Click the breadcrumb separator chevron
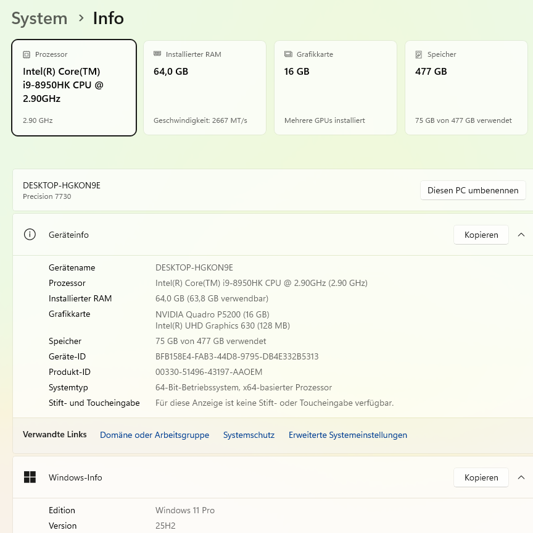Screen dimensions: 533x533 81,18
